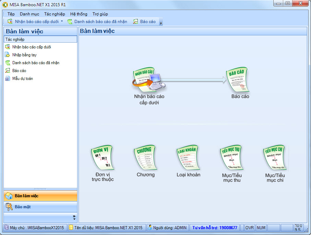Click sidebar Nhập bằng tay icon
This screenshot has width=311, height=235.
(x=8, y=55)
